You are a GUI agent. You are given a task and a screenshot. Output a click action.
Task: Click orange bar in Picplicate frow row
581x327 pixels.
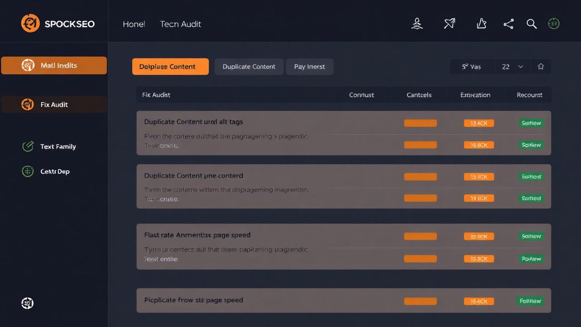[x=420, y=301]
